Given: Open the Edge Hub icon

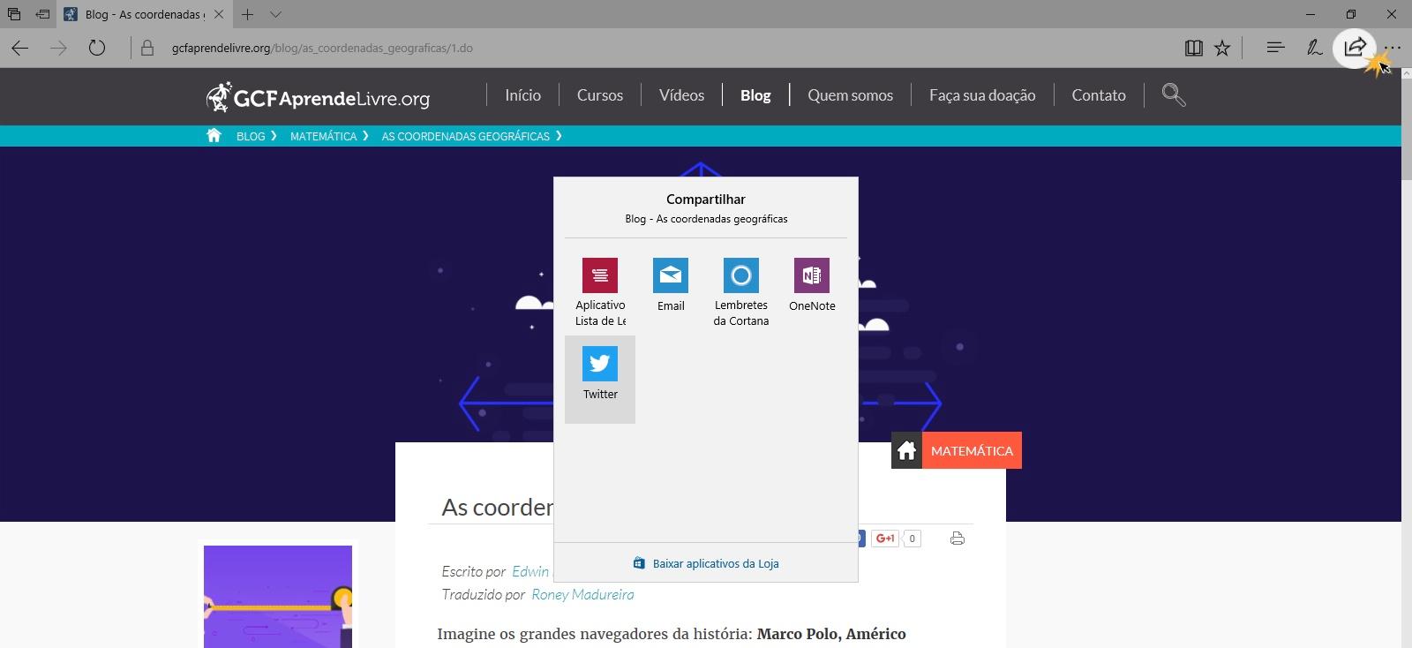Looking at the screenshot, I should [1275, 48].
